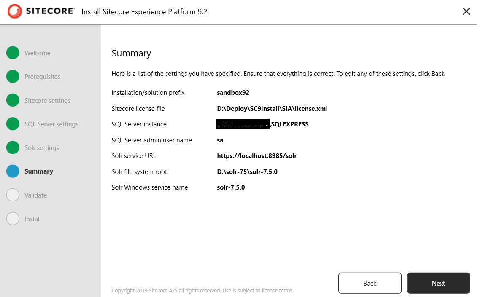This screenshot has height=297, width=486.
Task: Select the Prerequisites step label
Action: click(43, 77)
